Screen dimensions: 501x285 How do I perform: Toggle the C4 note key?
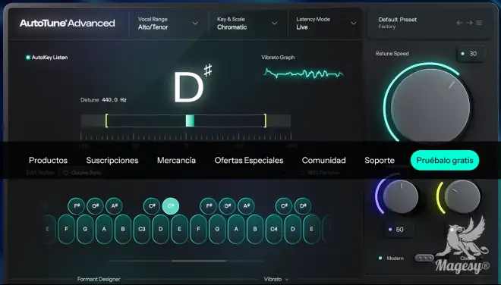coord(274,229)
